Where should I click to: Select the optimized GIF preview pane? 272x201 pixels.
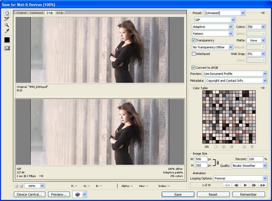[x=100, y=132]
